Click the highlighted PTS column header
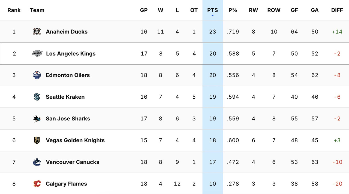The image size is (349, 194). [x=212, y=10]
